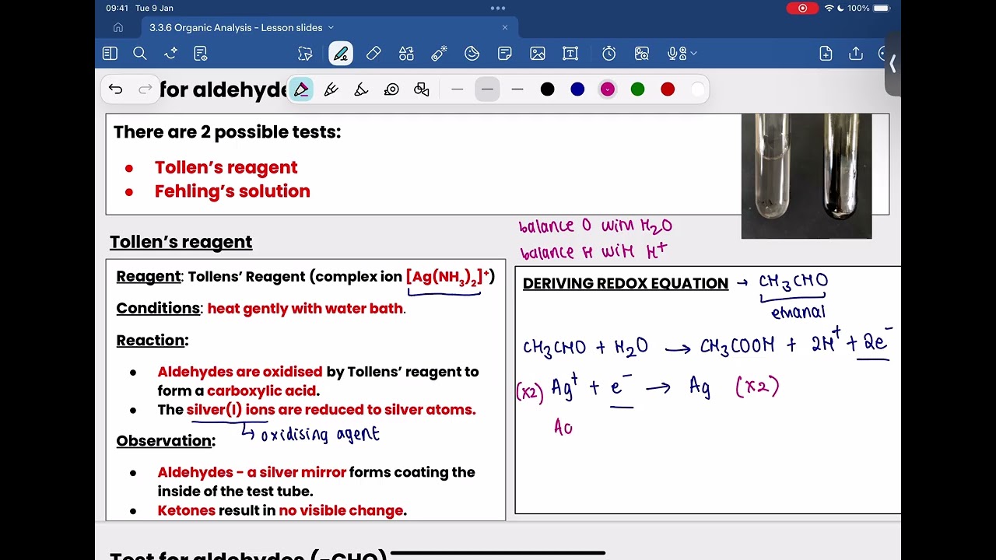
Task: Select the thinnest stroke width
Action: [457, 89]
